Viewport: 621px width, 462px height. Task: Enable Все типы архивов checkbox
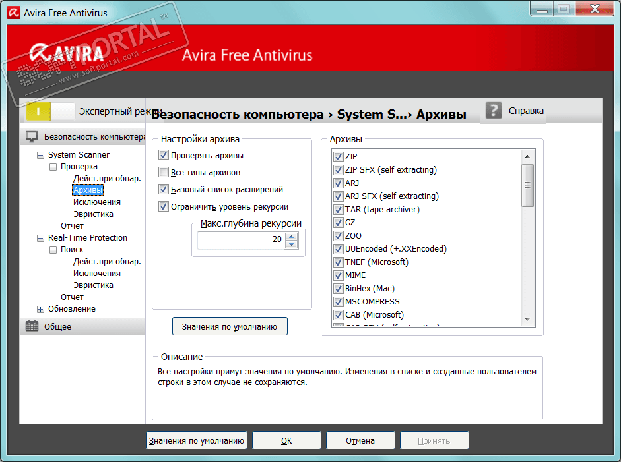[164, 172]
